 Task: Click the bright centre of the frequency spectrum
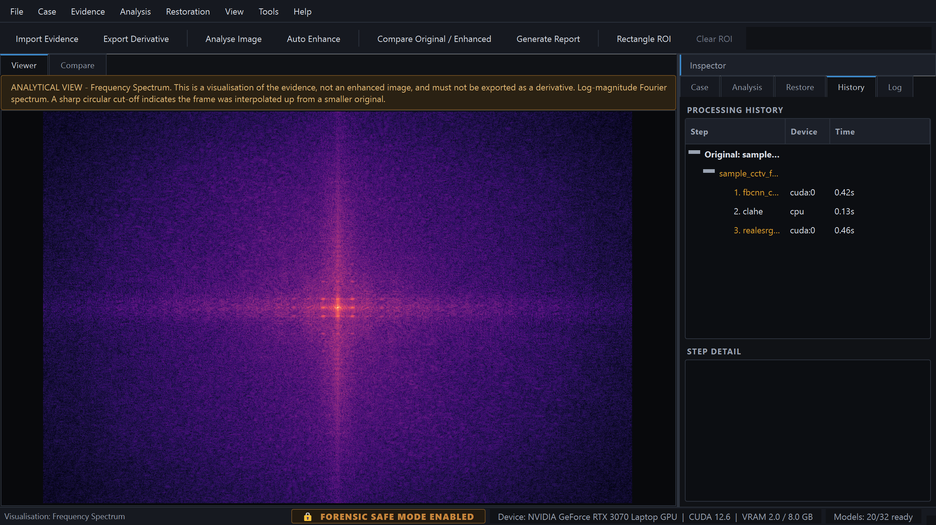pyautogui.click(x=338, y=307)
